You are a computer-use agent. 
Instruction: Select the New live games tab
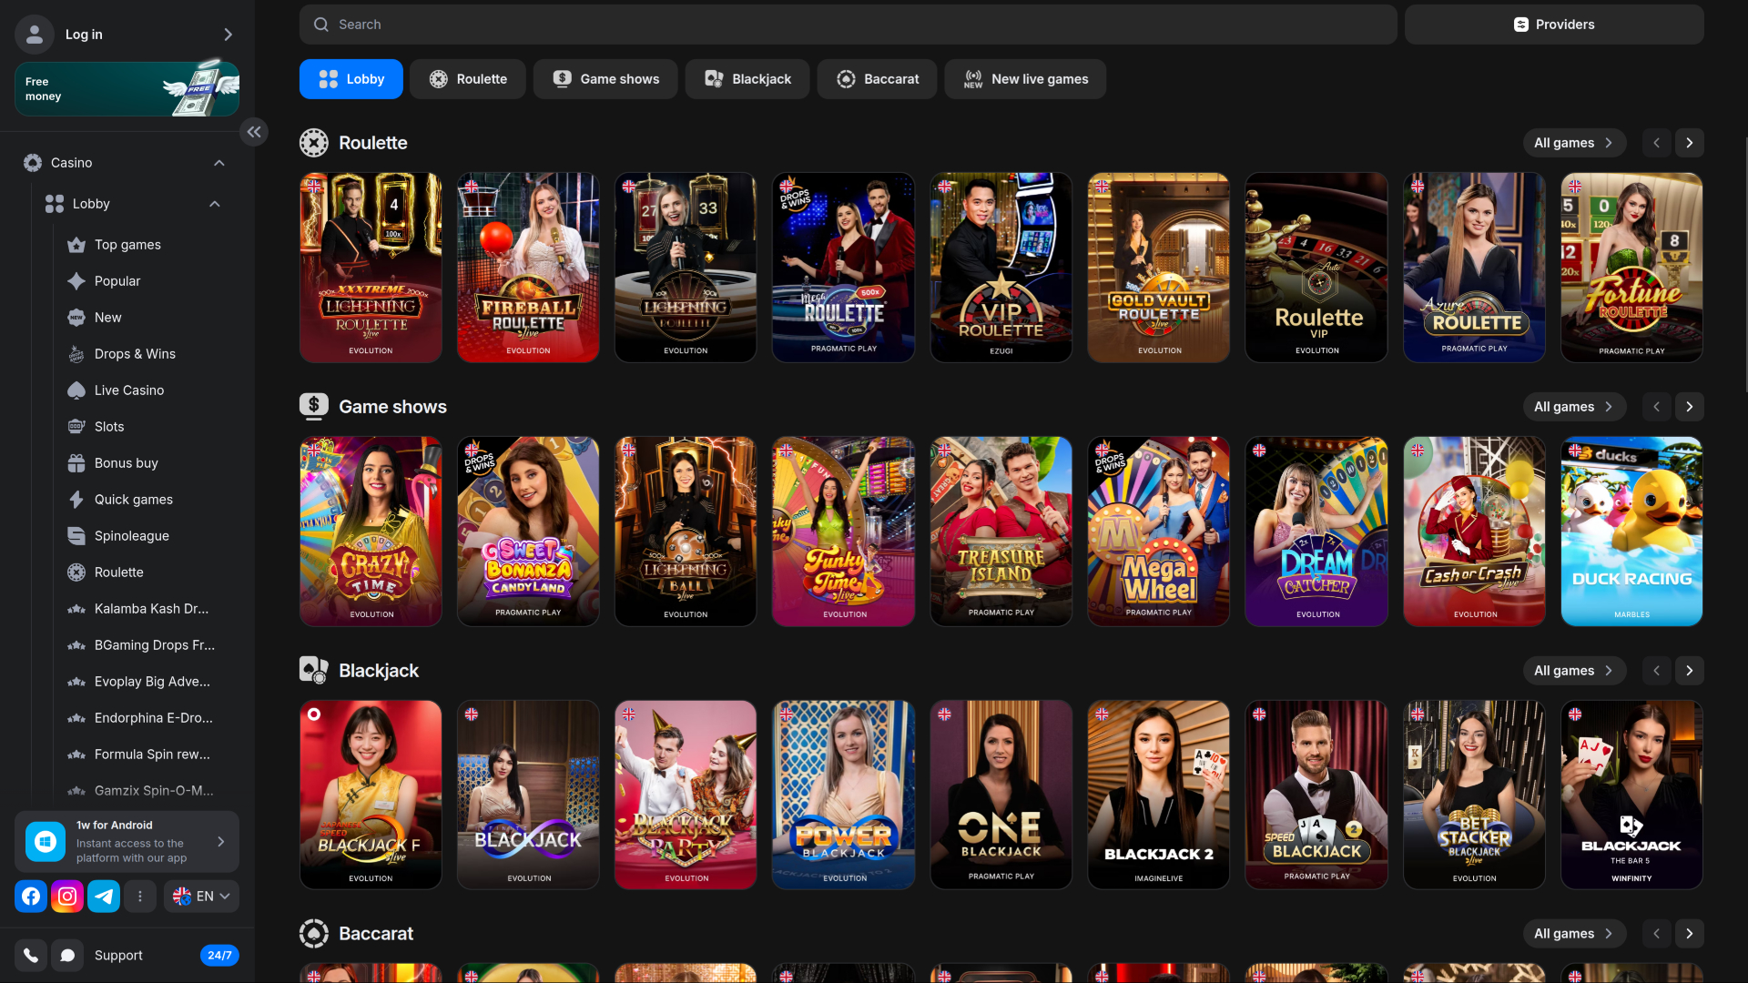pyautogui.click(x=1024, y=79)
